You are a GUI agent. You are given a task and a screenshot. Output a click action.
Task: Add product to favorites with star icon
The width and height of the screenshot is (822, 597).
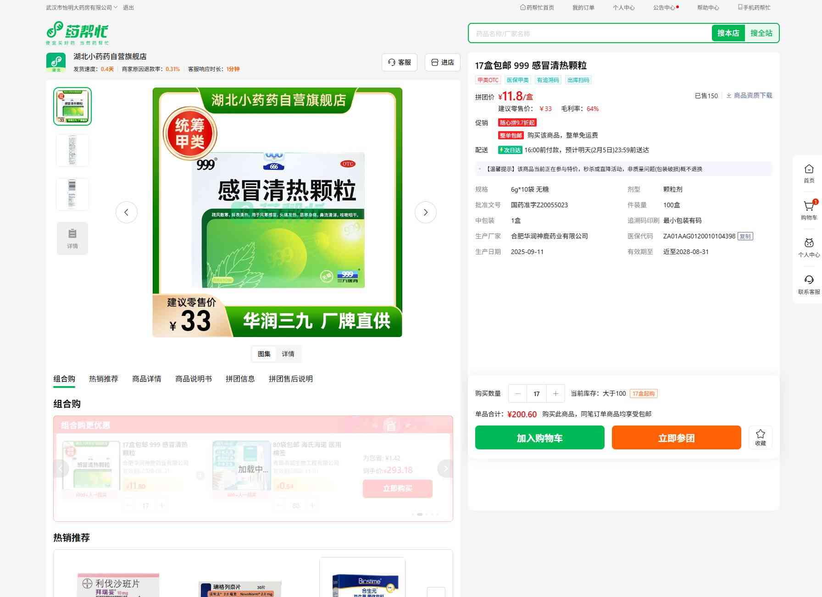click(760, 437)
